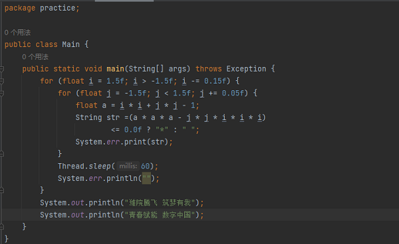This screenshot has width=399, height=244.
Task: Click main method closing fold marker
Action: coord(1,227)
